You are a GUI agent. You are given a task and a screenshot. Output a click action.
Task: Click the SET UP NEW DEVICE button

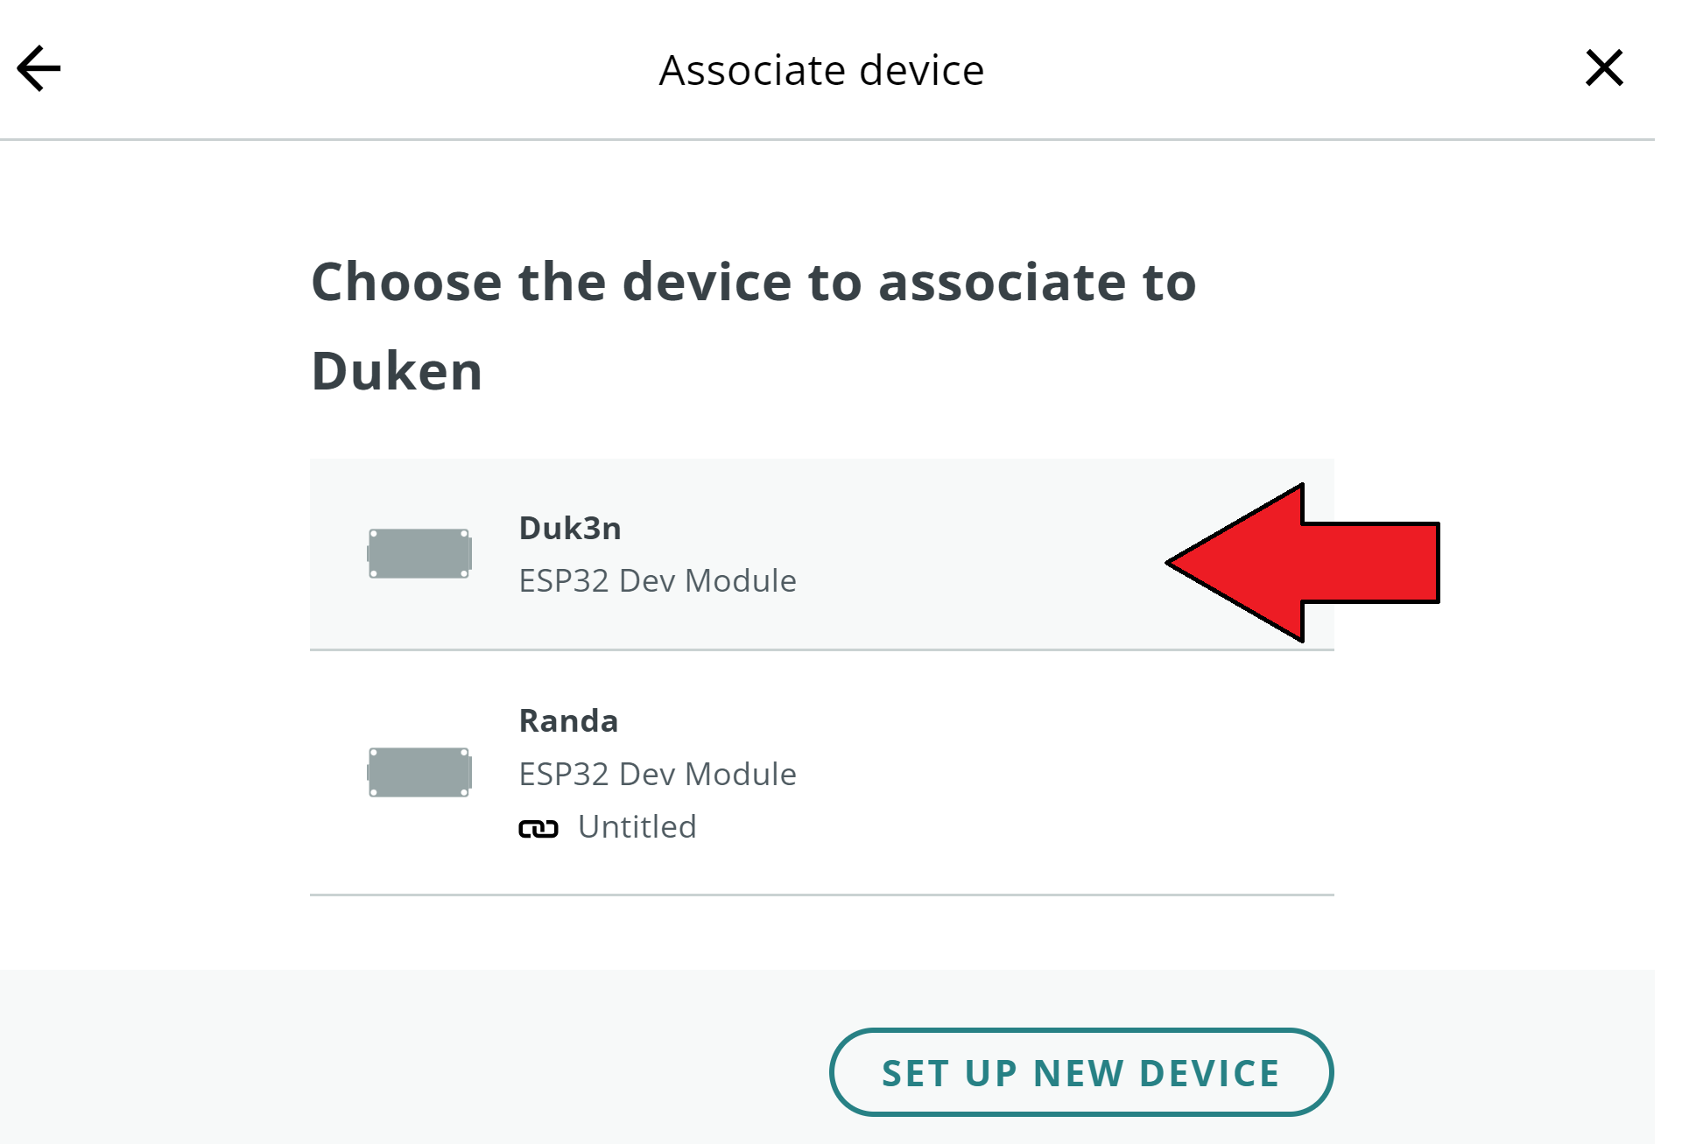click(x=1081, y=1072)
